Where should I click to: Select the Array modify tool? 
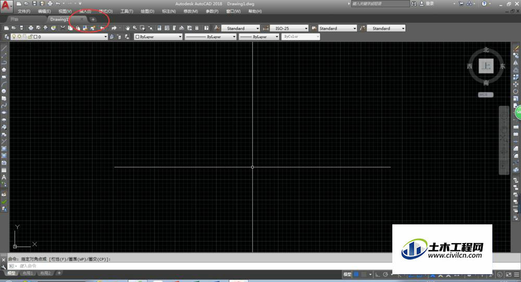coord(516,77)
